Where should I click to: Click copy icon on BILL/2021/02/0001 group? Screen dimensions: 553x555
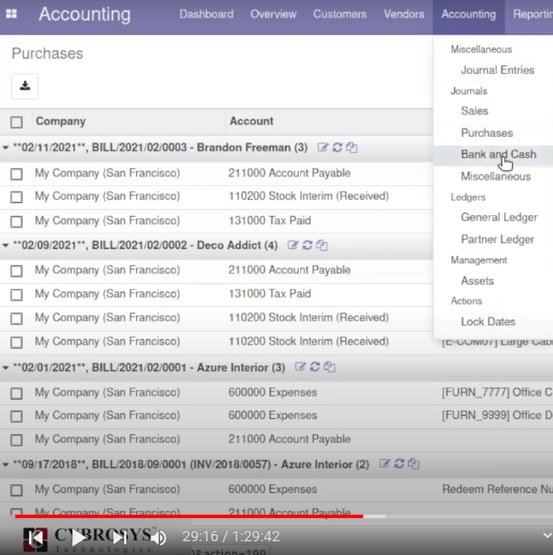click(x=329, y=367)
